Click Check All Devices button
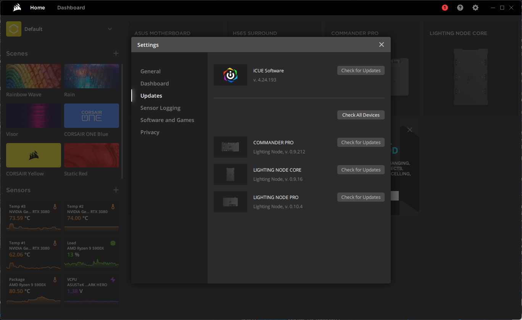Image resolution: width=522 pixels, height=320 pixels. pos(361,115)
